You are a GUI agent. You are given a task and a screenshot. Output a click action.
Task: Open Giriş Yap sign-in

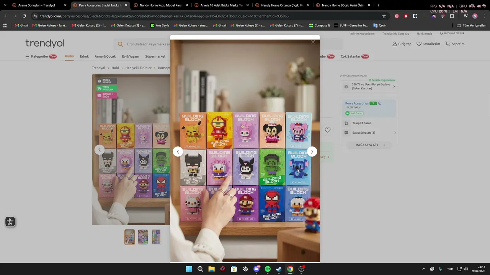[x=402, y=44]
